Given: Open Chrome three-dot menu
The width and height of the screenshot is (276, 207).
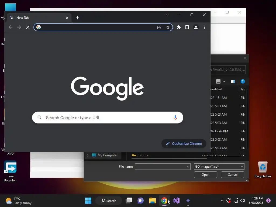Looking at the screenshot, I should point(205,27).
